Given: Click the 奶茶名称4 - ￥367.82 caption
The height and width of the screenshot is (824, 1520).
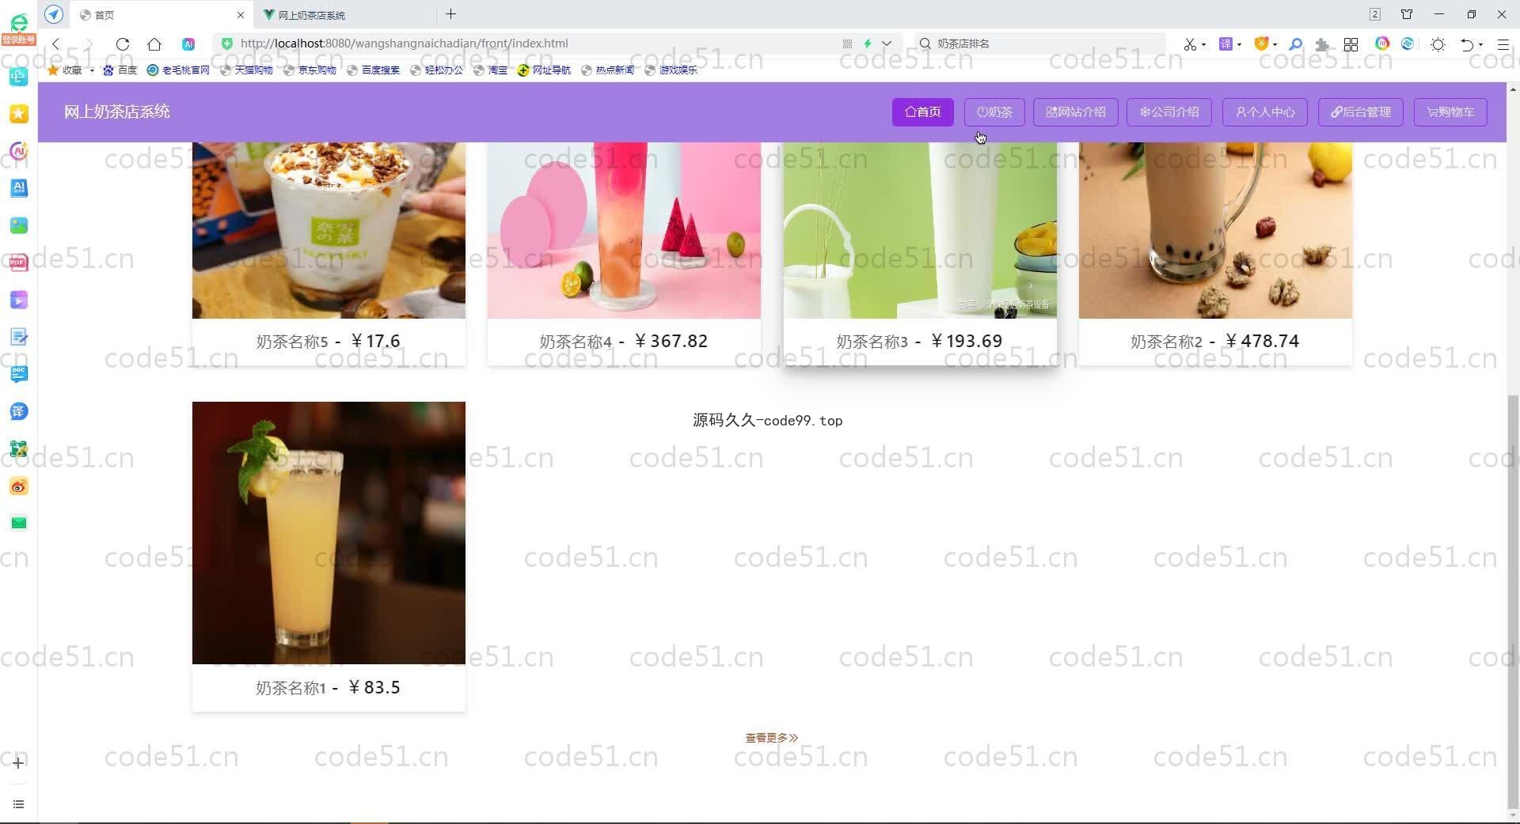Looking at the screenshot, I should (624, 342).
